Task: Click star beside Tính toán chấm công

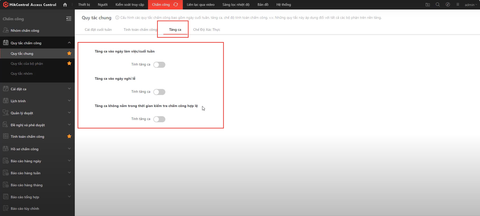Action: point(69,136)
